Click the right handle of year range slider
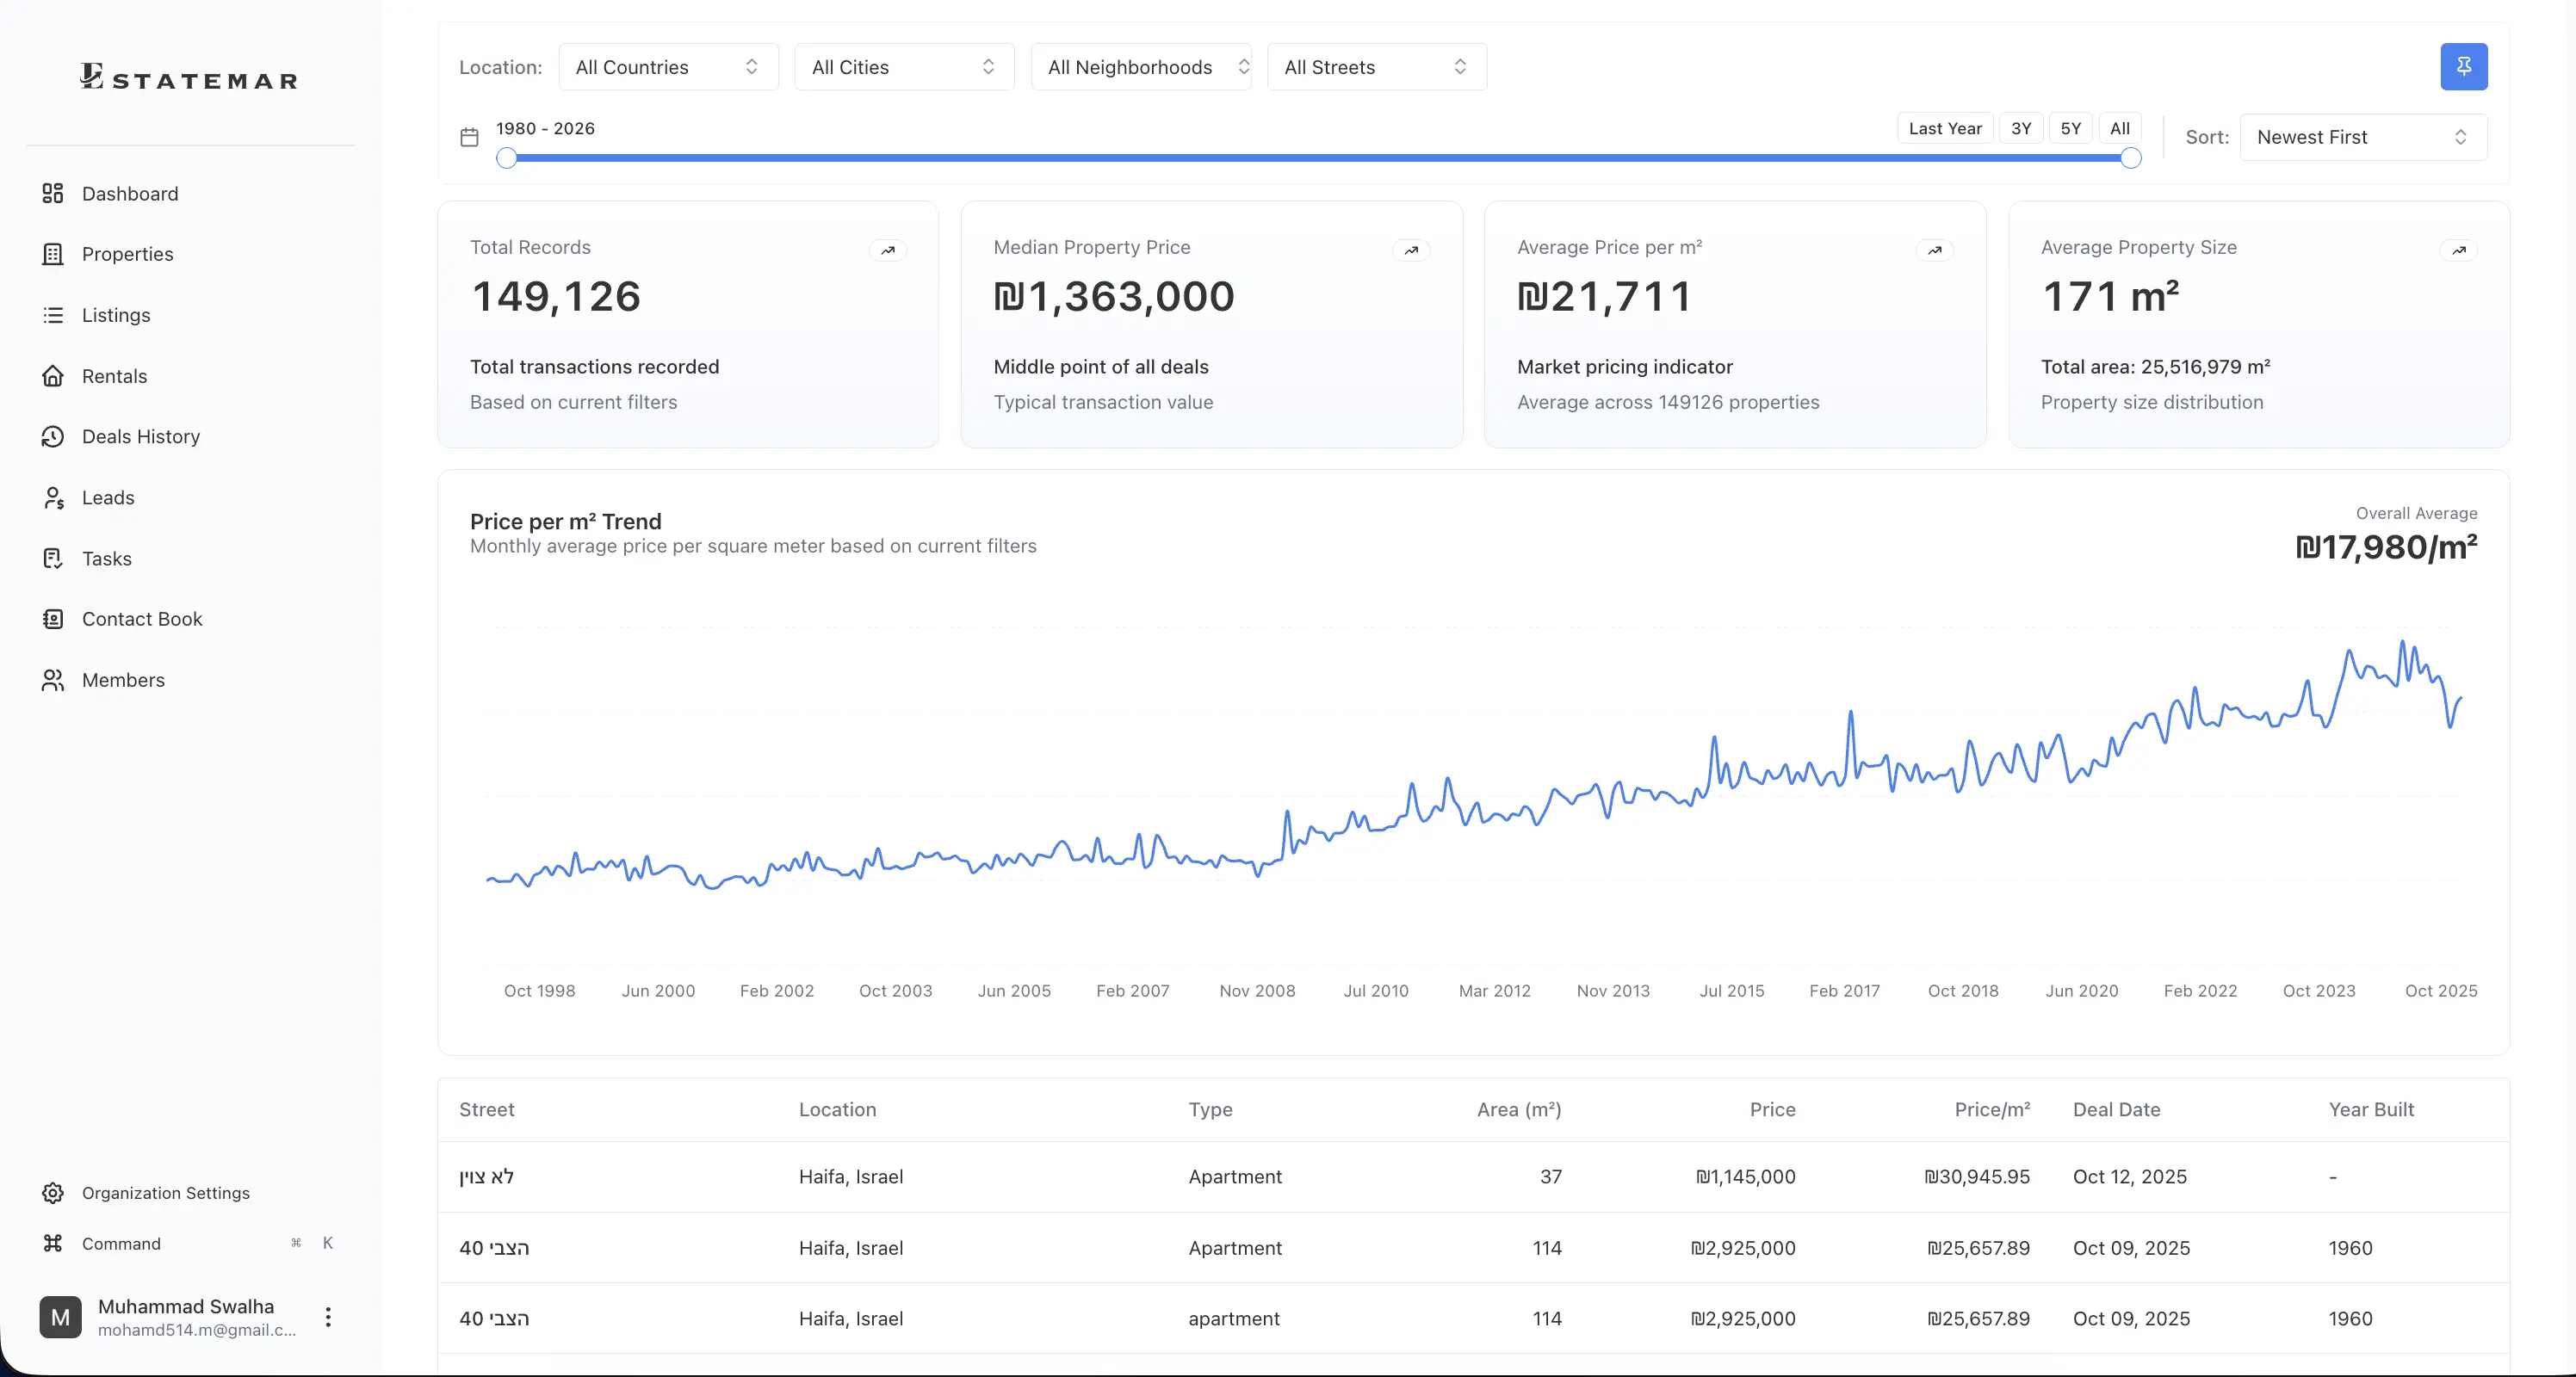Image resolution: width=2576 pixels, height=1377 pixels. click(2131, 157)
